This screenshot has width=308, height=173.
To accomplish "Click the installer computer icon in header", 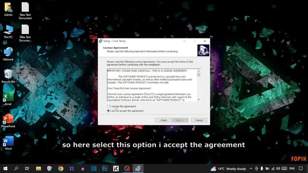I will pyautogui.click(x=203, y=50).
